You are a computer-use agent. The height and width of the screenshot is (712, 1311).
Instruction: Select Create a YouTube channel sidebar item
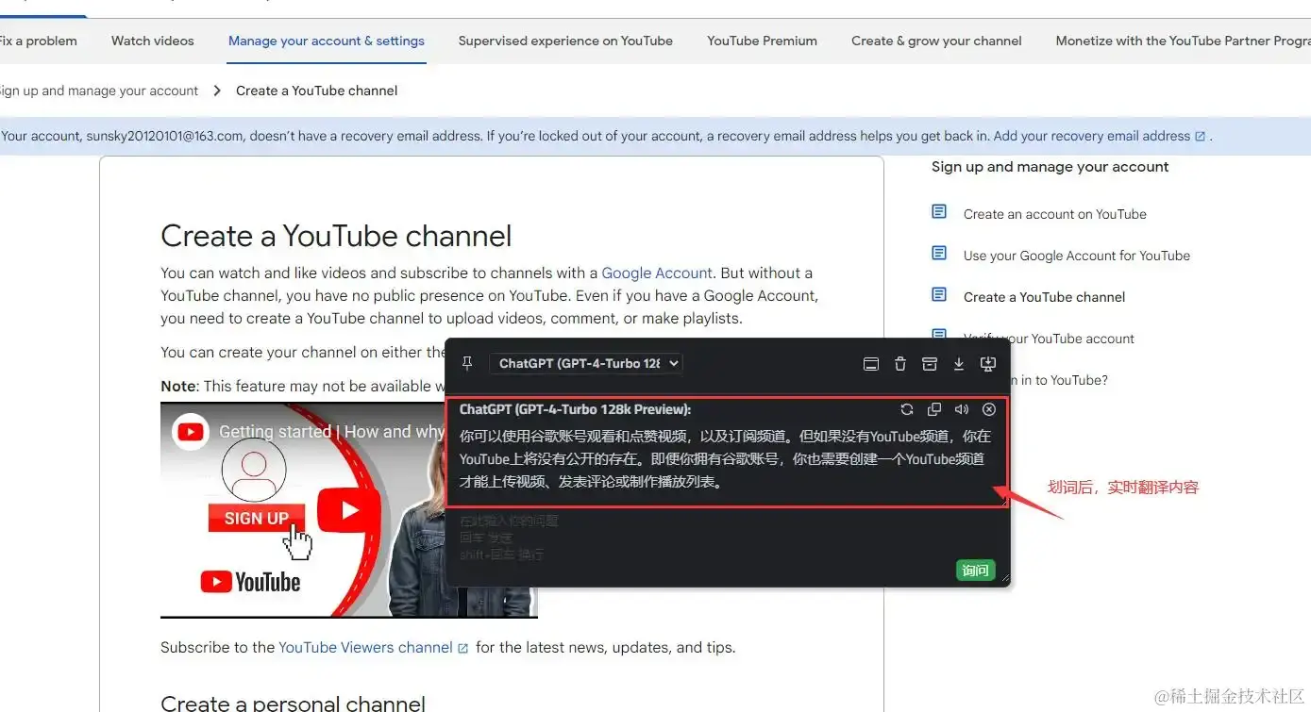1045,297
